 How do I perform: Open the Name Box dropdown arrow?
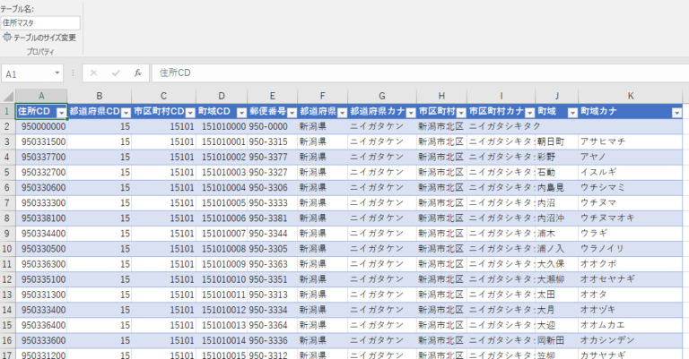[57, 73]
